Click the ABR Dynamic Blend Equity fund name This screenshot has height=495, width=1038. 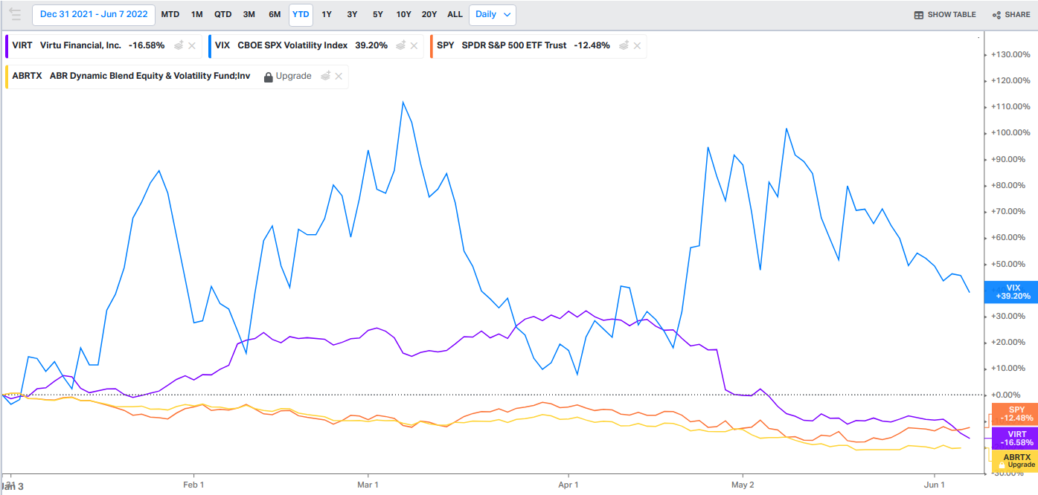pyautogui.click(x=150, y=76)
